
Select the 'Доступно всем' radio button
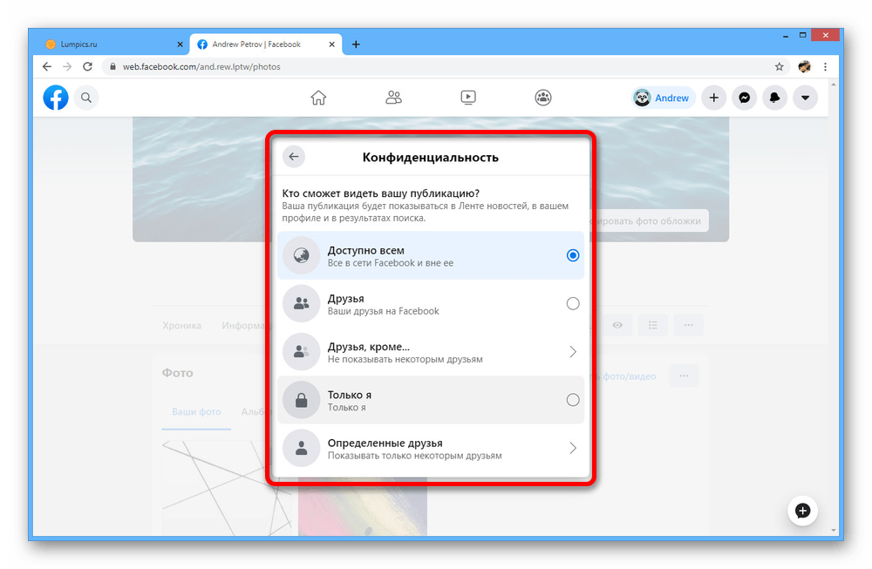pyautogui.click(x=572, y=255)
